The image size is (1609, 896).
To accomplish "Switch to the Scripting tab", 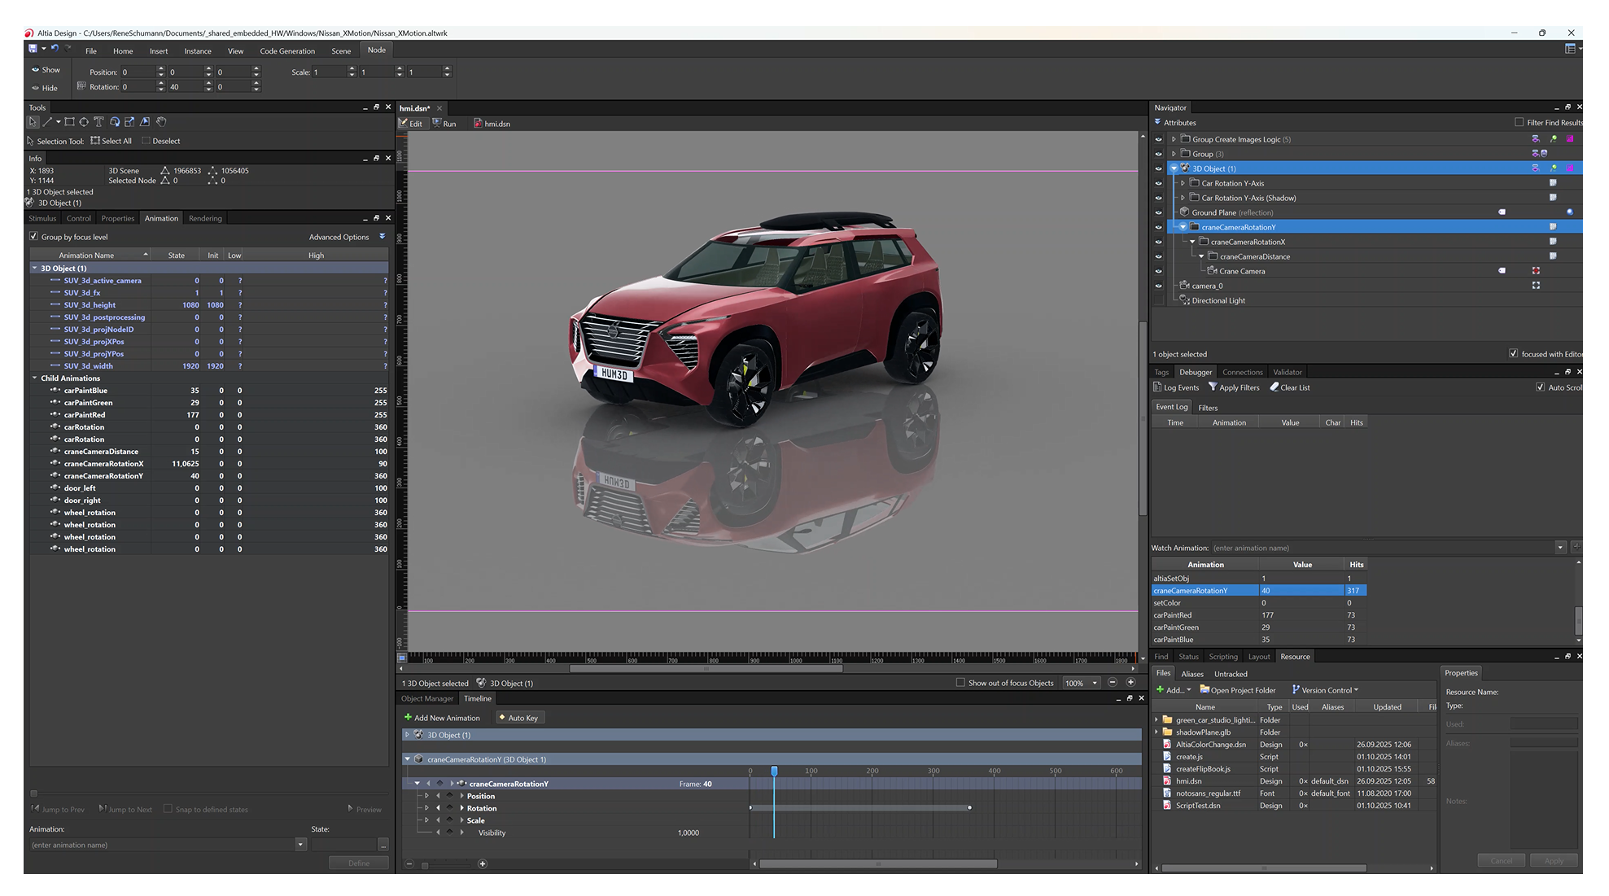I will point(1222,657).
